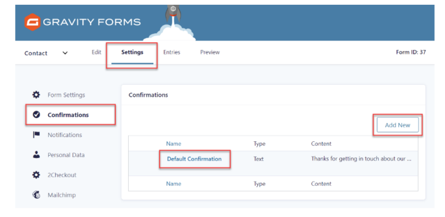The height and width of the screenshot is (217, 445).
Task: Click the Form ID: 37 label
Action: 411,52
